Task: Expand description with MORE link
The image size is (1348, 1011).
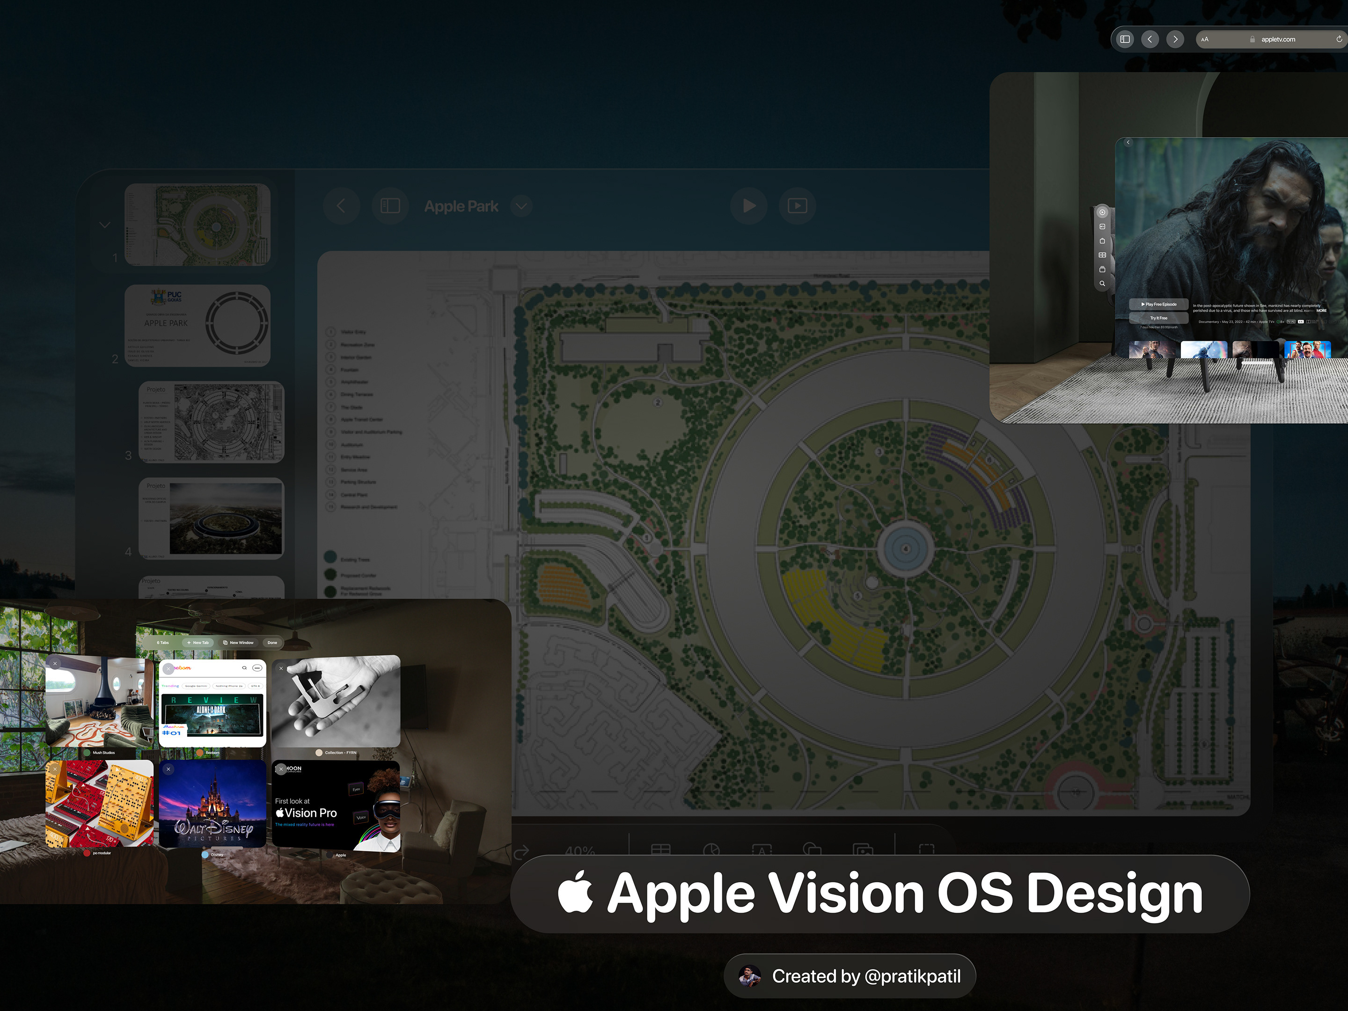Action: click(x=1321, y=311)
